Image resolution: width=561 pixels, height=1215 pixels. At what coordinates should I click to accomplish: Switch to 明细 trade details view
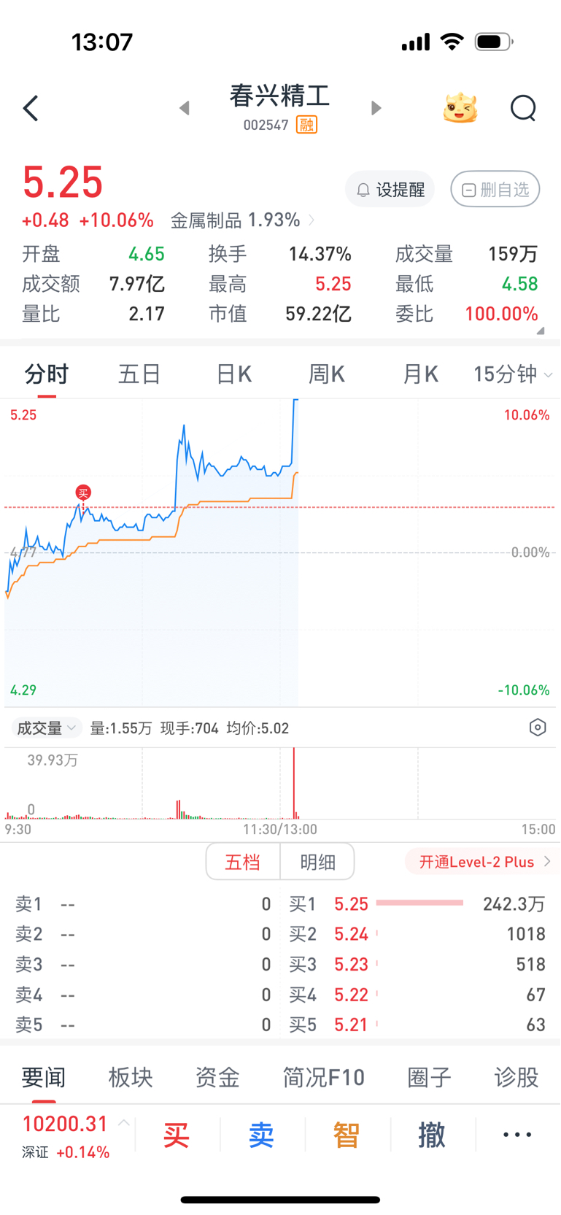point(318,862)
